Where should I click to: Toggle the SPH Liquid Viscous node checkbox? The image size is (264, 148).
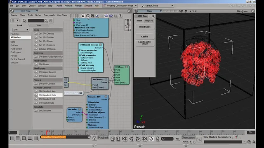point(101,45)
